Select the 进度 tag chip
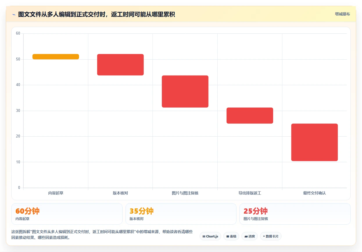Viewport: 362px width, 252px height. pyautogui.click(x=250, y=236)
